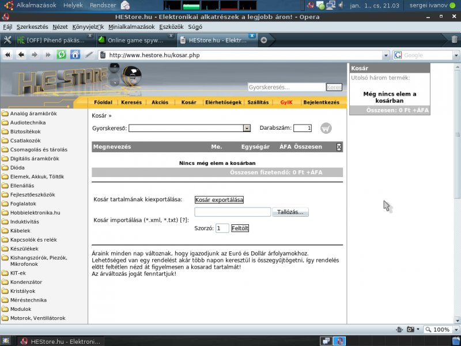Screen dimensions: 461x346
Task: Close the HEStore.hu tab
Action: [x=252, y=36]
